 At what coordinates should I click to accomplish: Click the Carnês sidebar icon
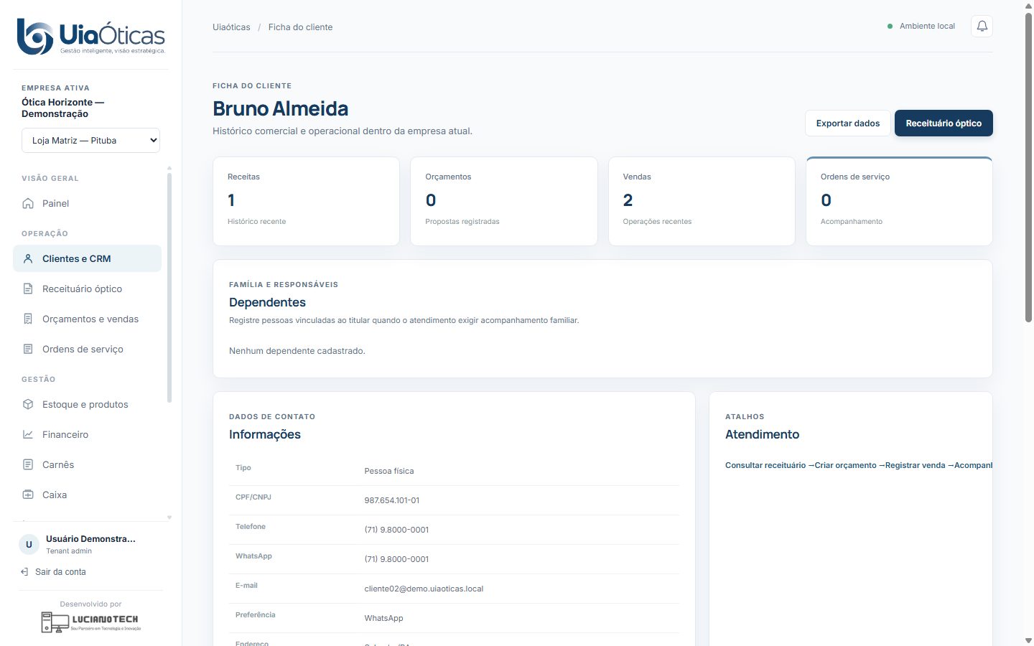click(28, 464)
